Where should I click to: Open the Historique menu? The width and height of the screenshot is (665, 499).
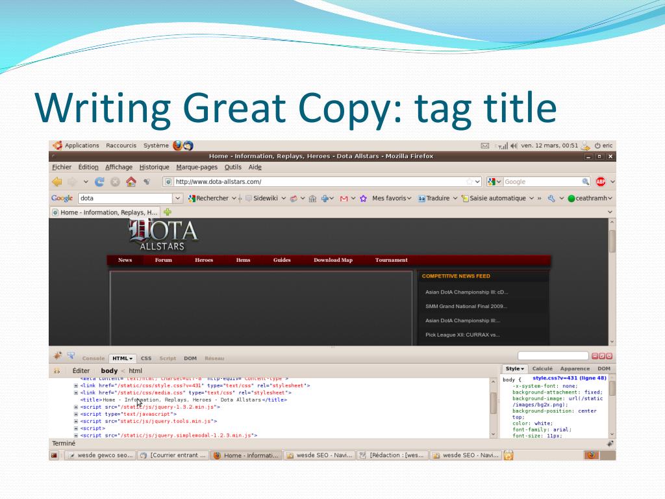coord(155,167)
